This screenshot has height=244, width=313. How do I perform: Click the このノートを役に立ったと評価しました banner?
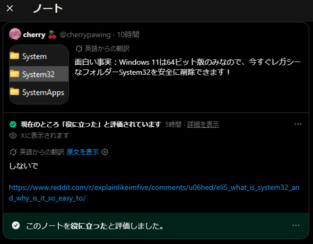[x=156, y=225]
